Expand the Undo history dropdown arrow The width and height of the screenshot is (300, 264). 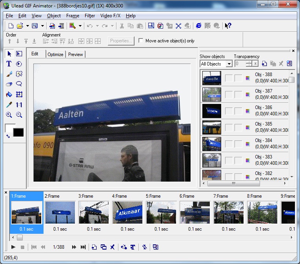coord(97,26)
